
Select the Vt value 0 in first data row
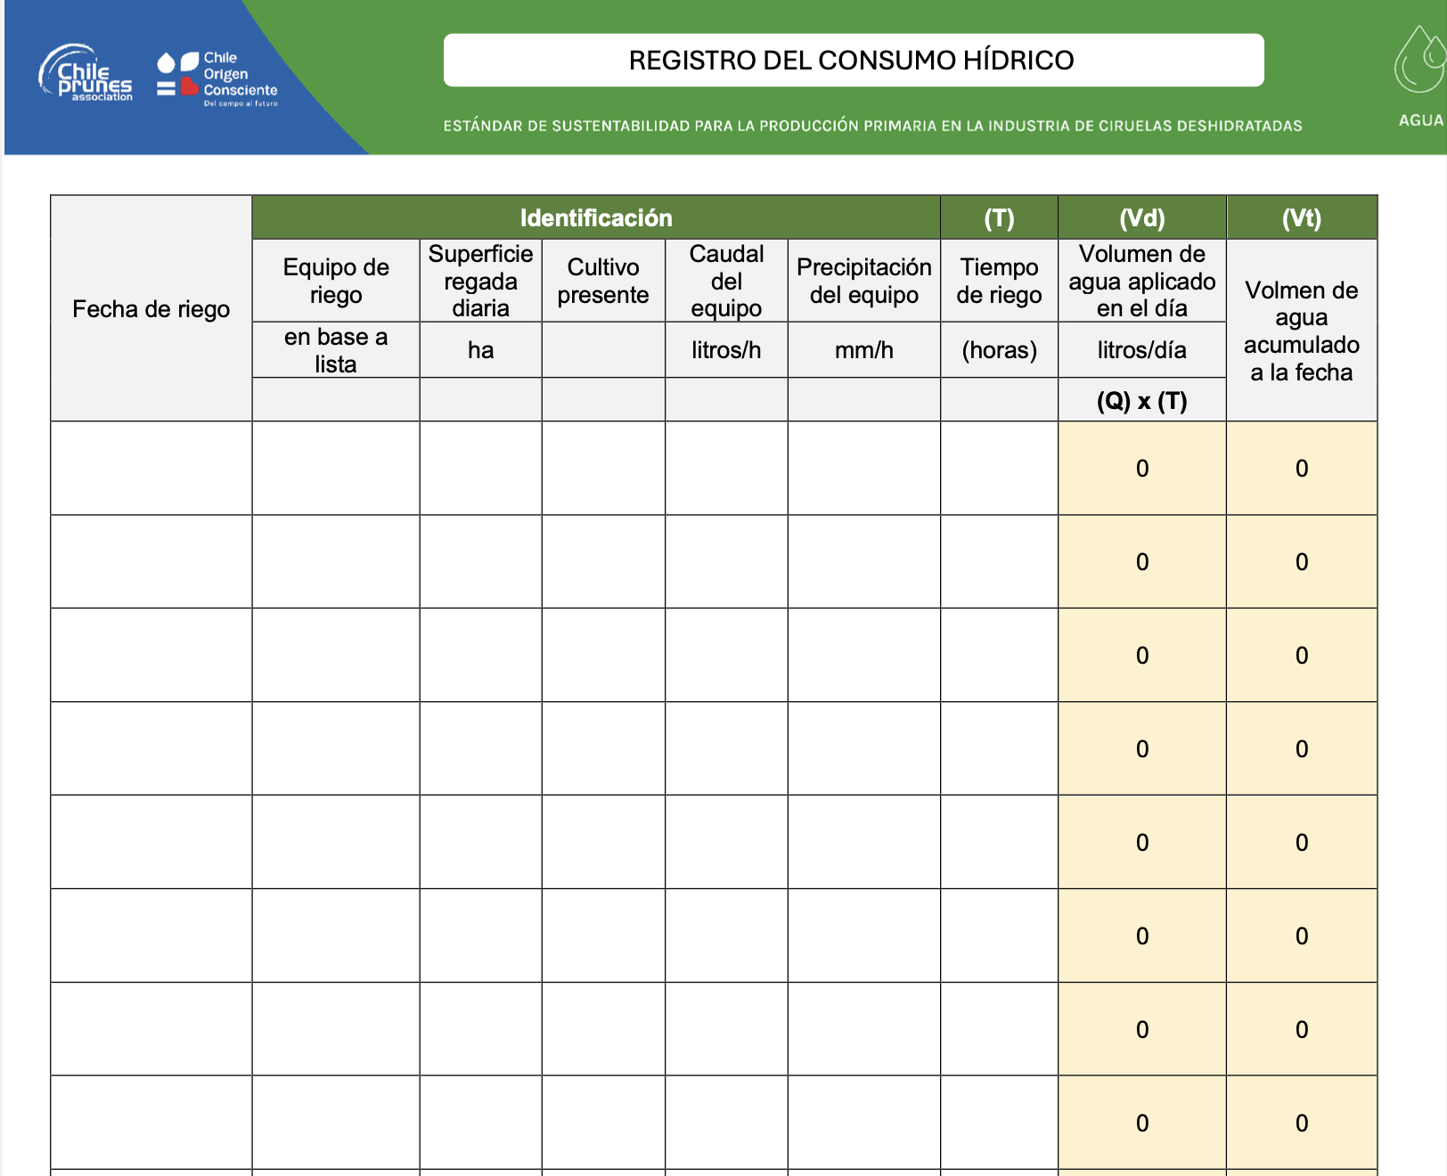(x=1302, y=468)
